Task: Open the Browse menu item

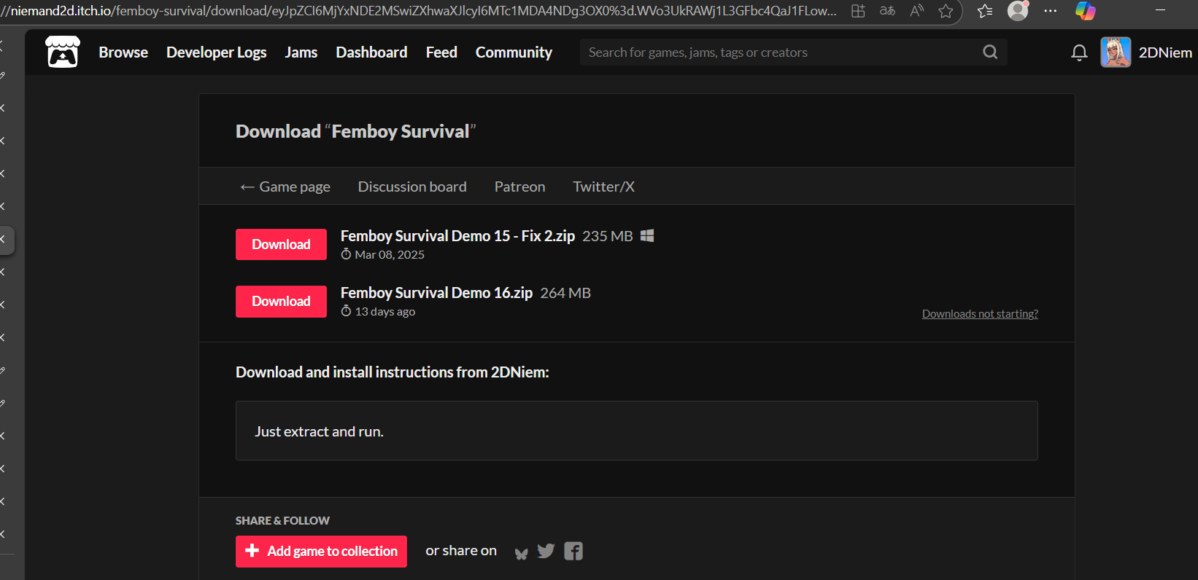Action: 123,52
